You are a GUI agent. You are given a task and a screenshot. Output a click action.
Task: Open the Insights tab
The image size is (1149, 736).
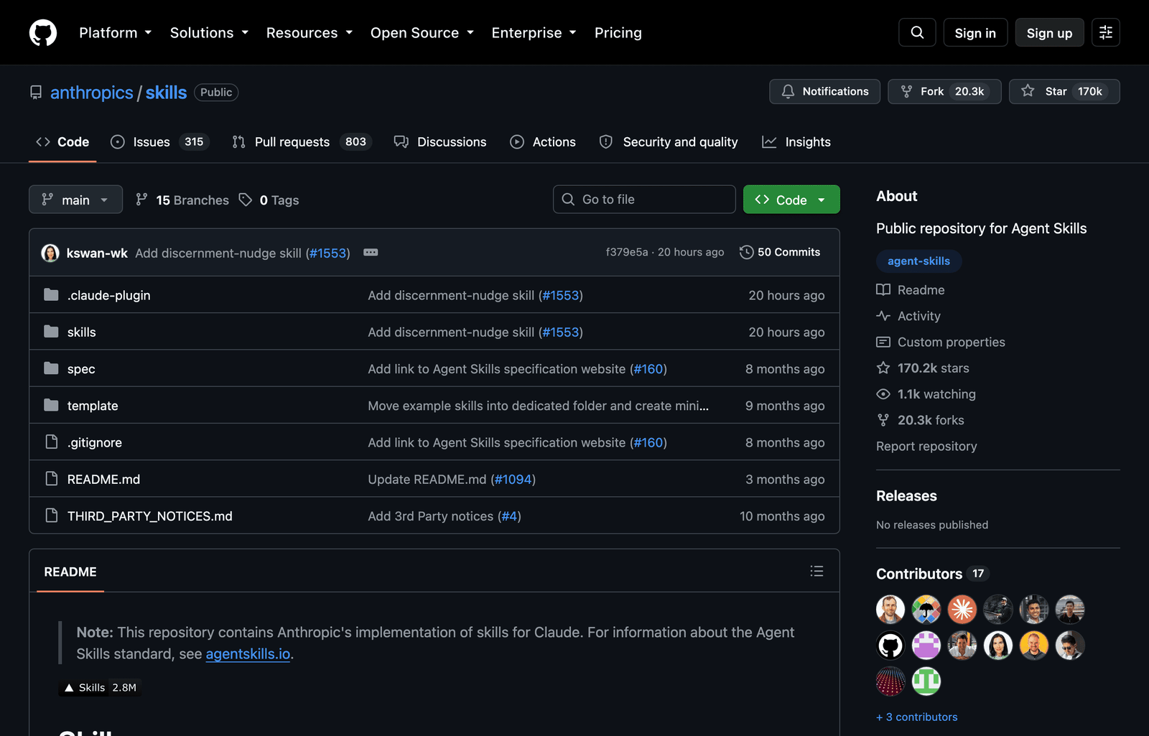click(x=796, y=141)
